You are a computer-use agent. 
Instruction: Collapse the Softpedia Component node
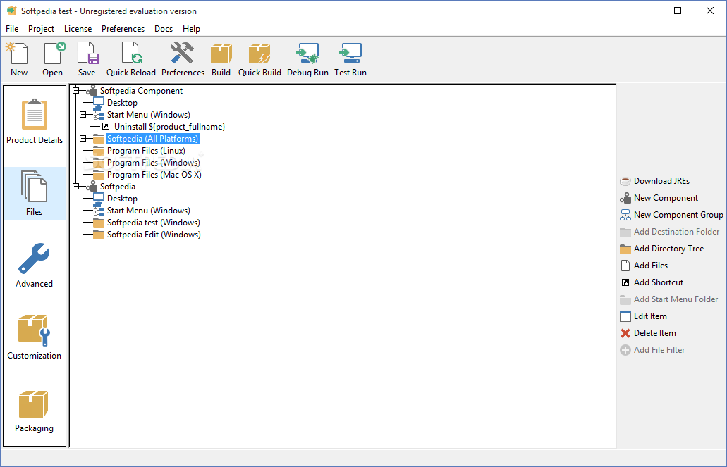[x=75, y=91]
